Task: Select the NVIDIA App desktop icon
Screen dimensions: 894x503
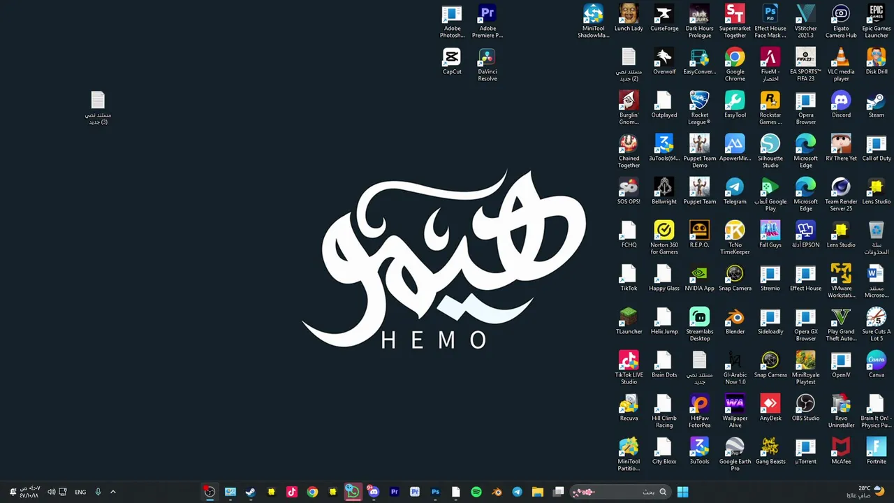Action: click(699, 278)
